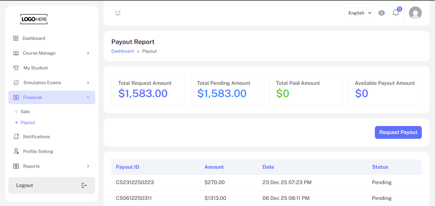Expand Reports chevron
Image resolution: width=435 pixels, height=206 pixels.
[x=88, y=166]
